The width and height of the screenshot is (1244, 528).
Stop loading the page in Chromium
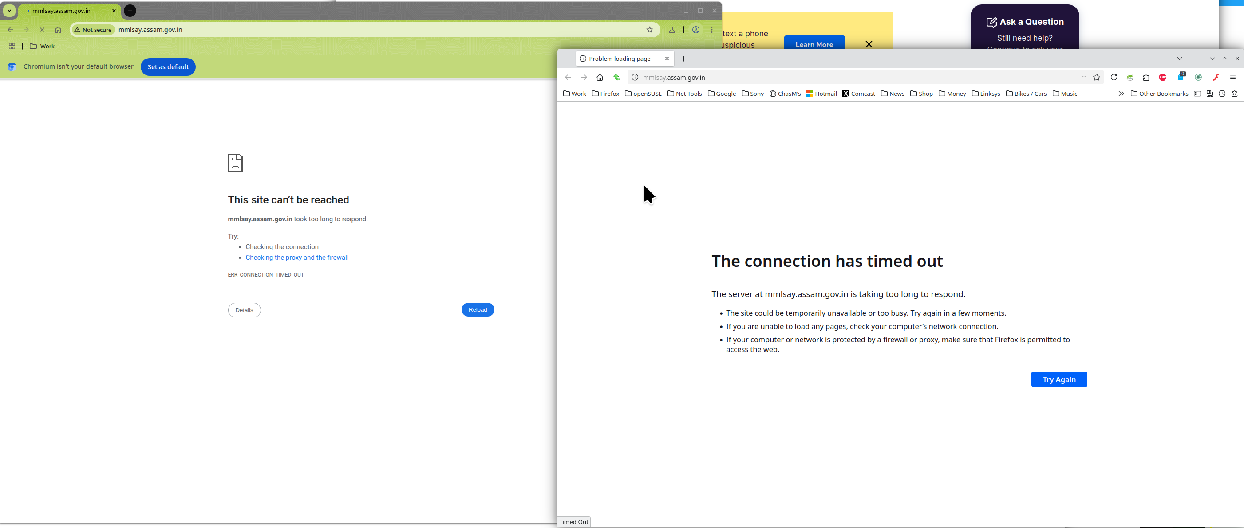click(x=42, y=30)
